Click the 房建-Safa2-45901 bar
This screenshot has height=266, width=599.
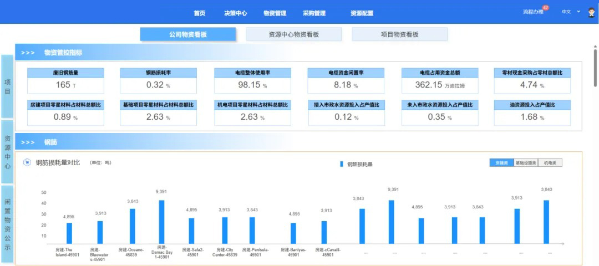coord(191,231)
